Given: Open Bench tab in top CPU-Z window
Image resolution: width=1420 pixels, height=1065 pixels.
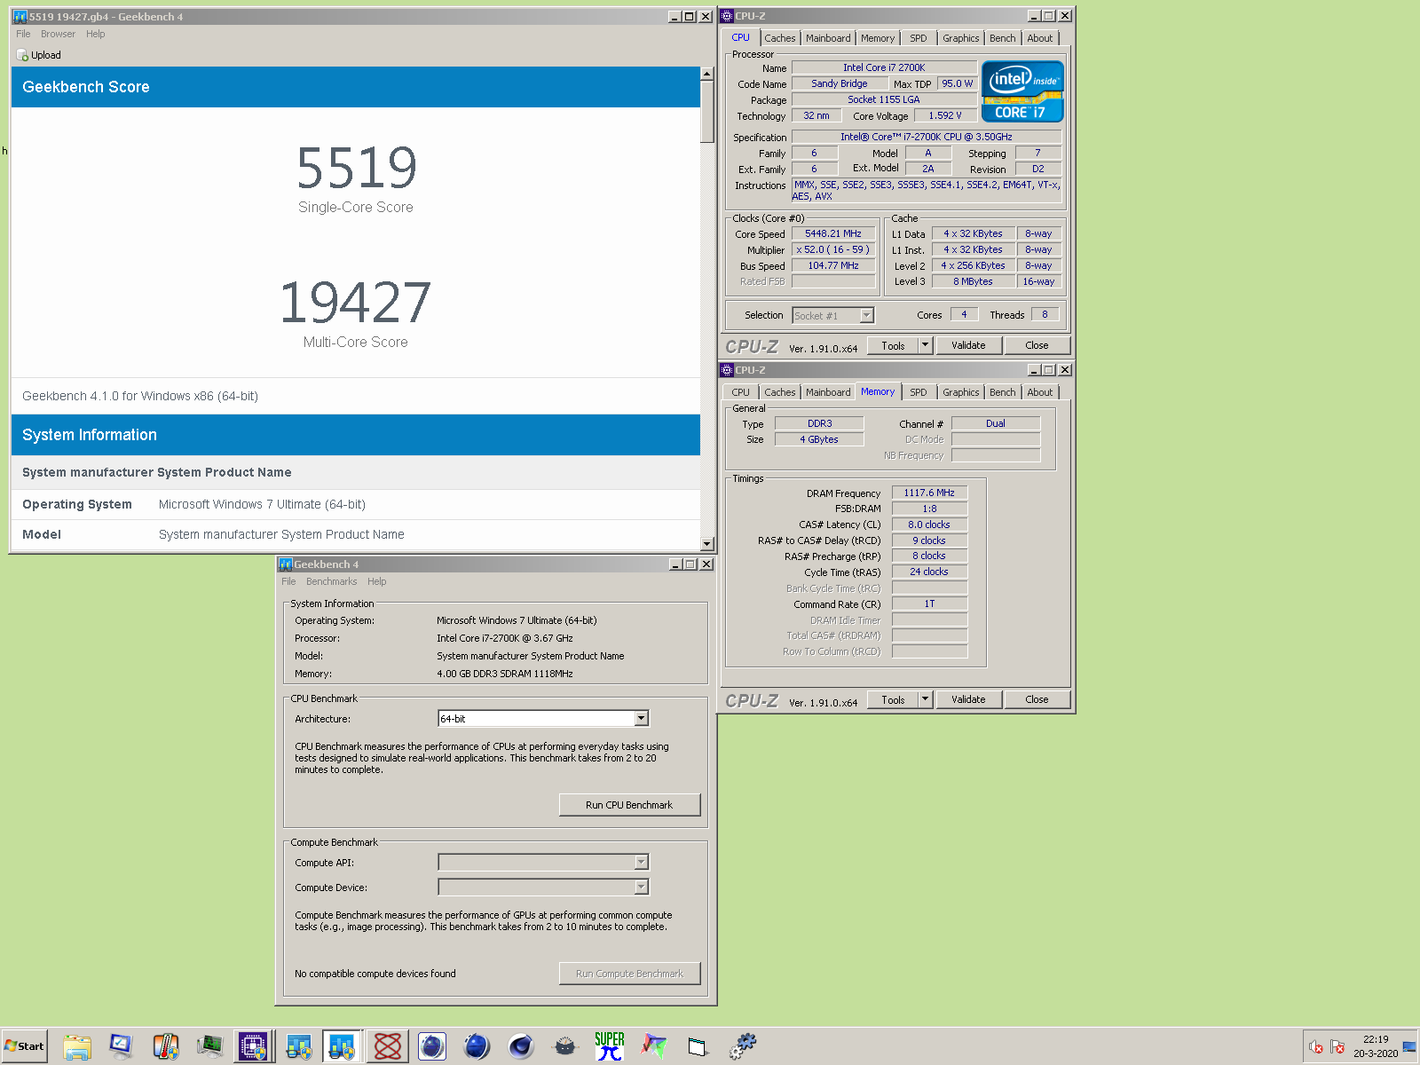Looking at the screenshot, I should pyautogui.click(x=1003, y=38).
